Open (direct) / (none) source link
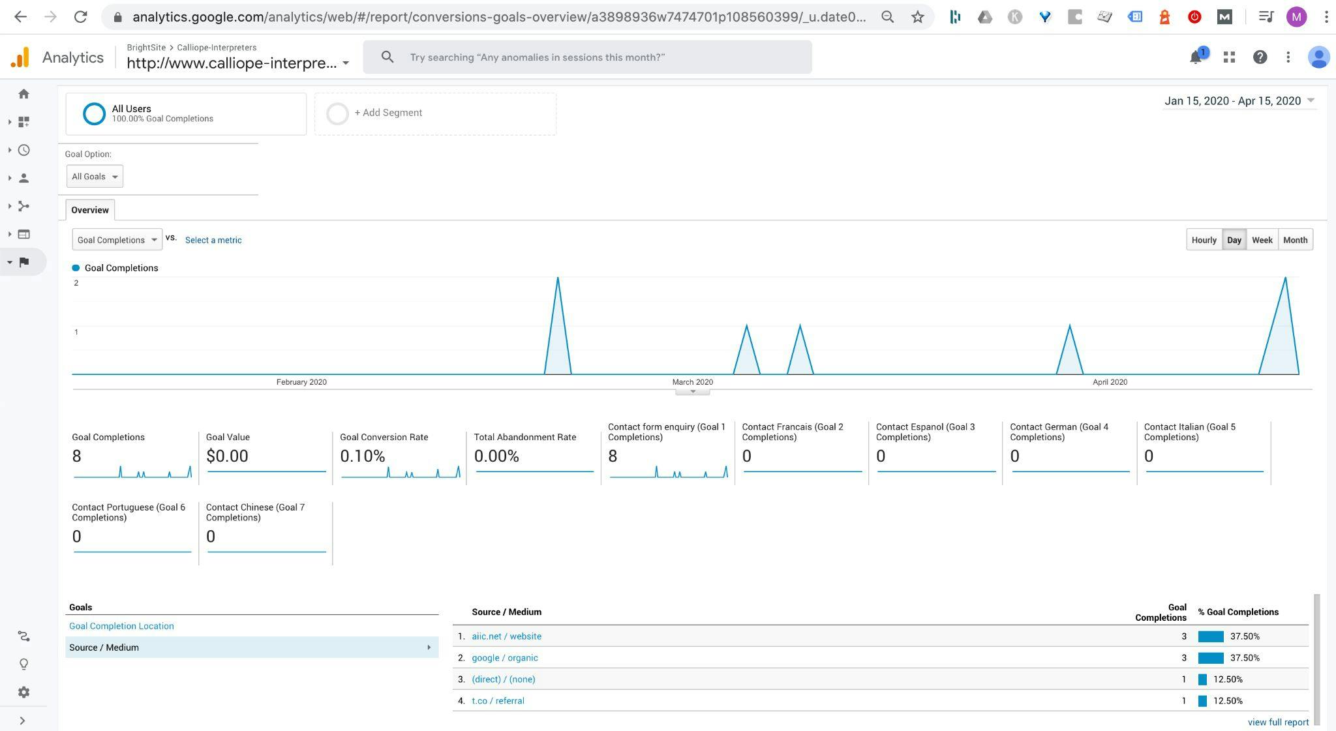Image resolution: width=1336 pixels, height=731 pixels. [504, 679]
